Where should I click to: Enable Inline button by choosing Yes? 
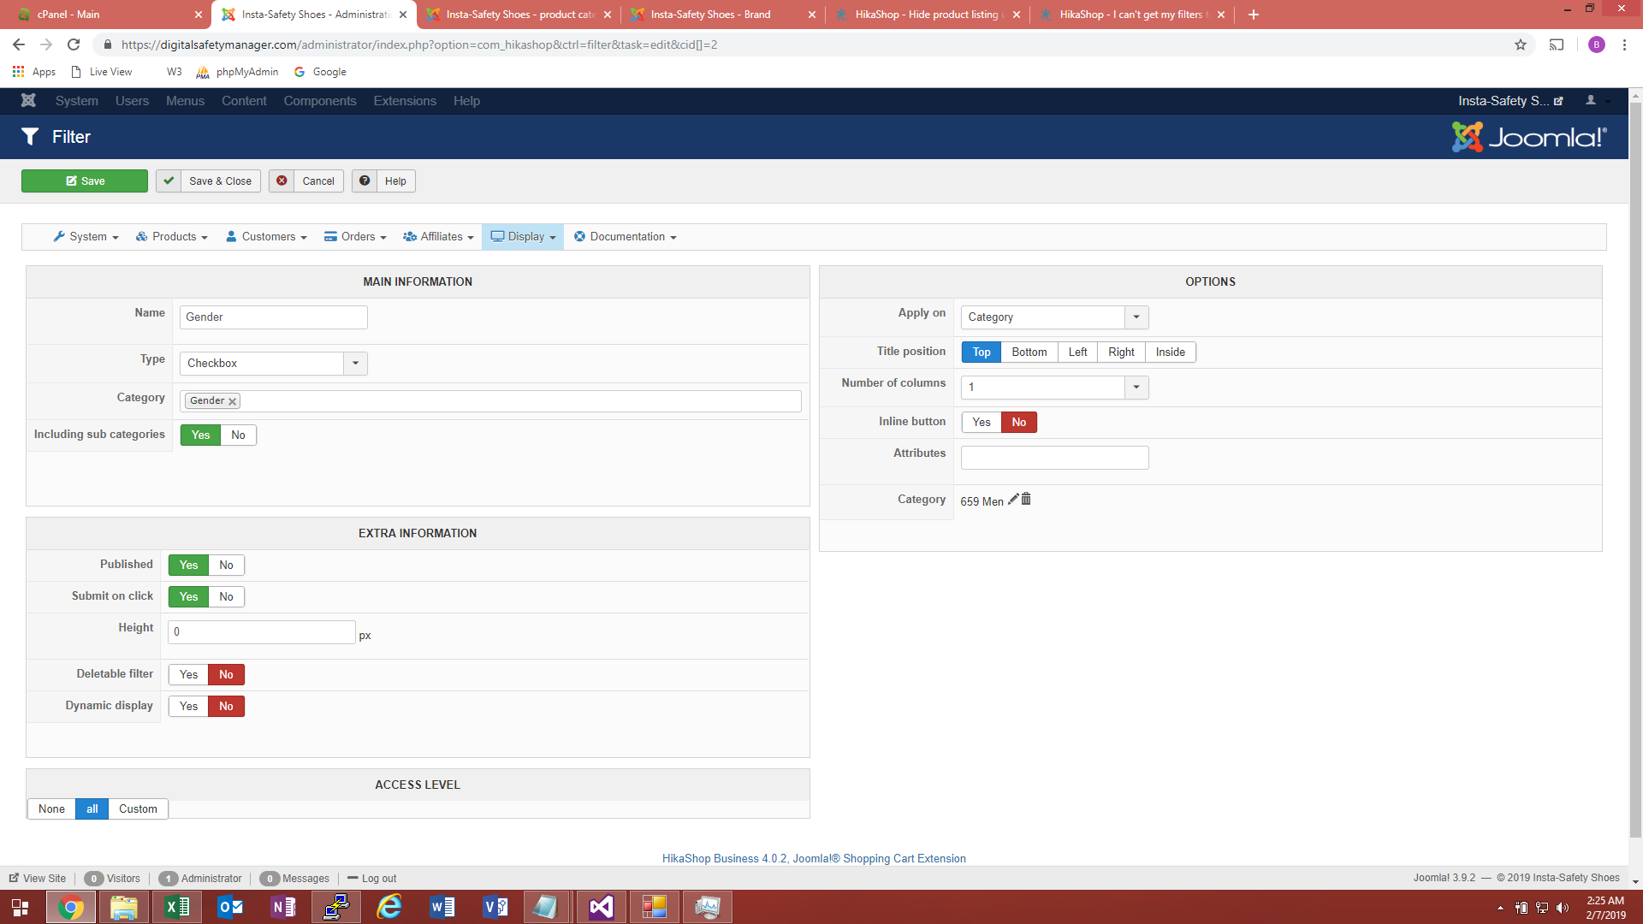point(981,423)
